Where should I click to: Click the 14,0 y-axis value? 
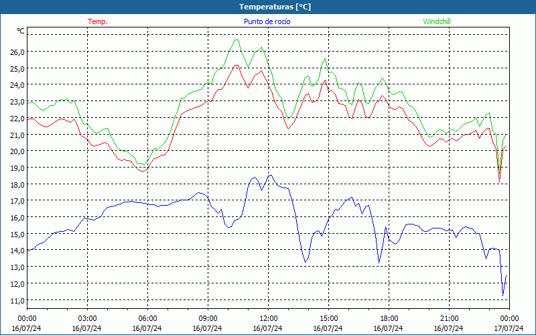(x=17, y=251)
